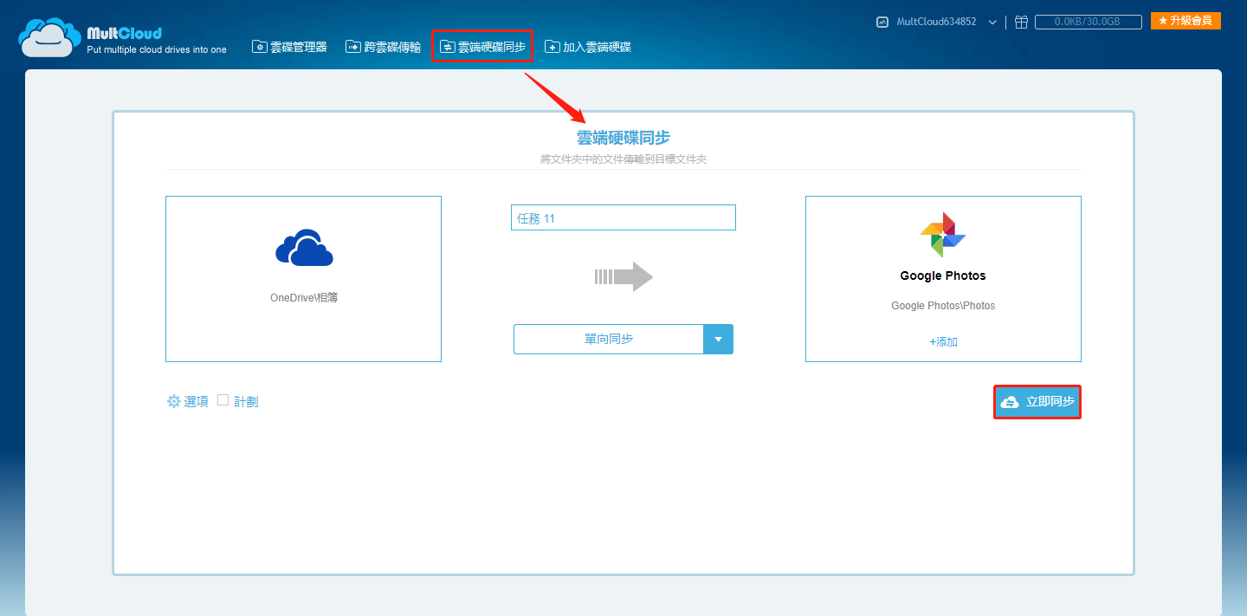Click the 選項 gear icon
Screen dimensions: 1247x616
pos(174,401)
